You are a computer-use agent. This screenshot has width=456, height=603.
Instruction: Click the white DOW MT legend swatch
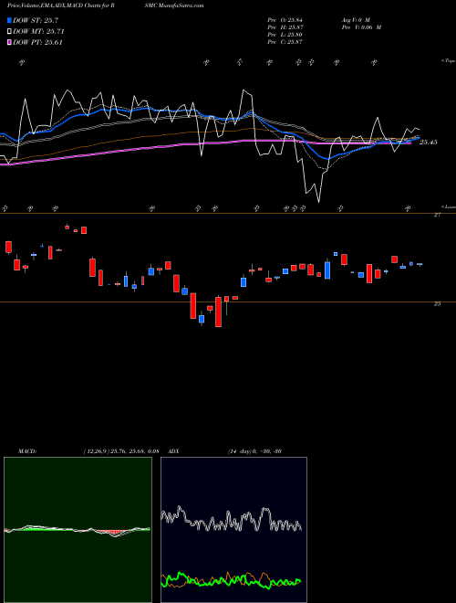coord(10,32)
